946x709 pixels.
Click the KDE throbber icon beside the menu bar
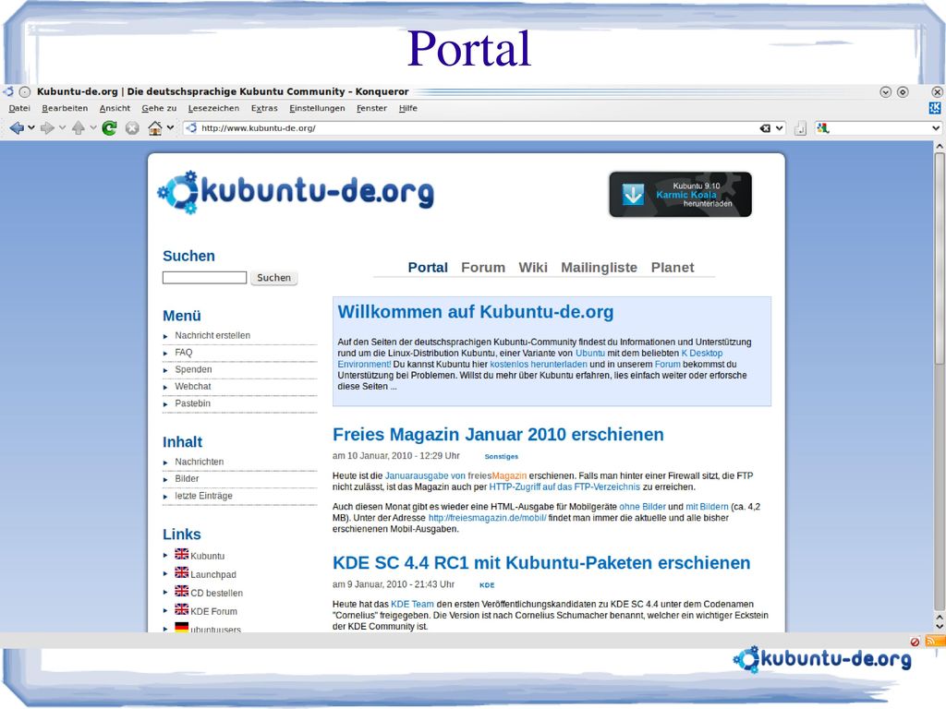coord(935,108)
